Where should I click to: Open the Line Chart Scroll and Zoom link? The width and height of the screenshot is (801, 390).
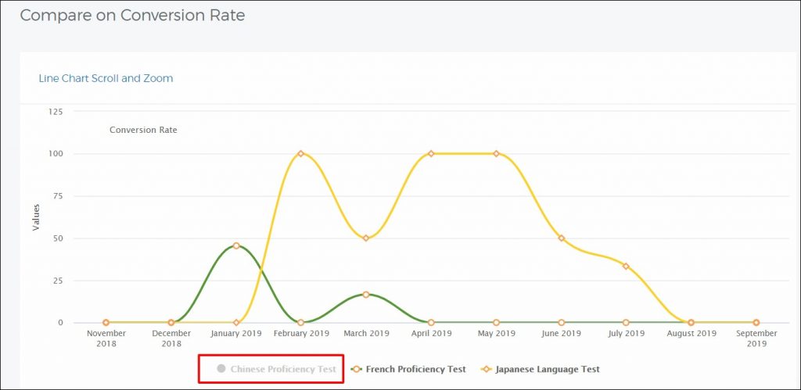pyautogui.click(x=106, y=78)
